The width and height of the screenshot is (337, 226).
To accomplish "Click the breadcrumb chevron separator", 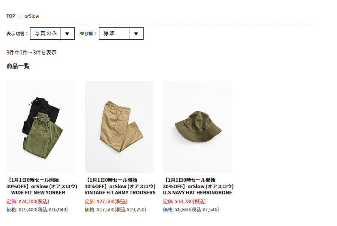I will tap(20, 16).
